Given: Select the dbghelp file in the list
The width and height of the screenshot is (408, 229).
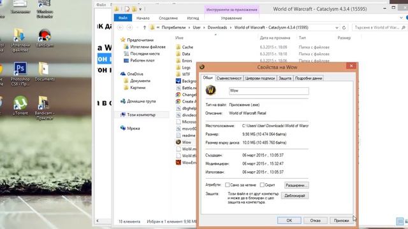Looking at the screenshot, I should click(x=186, y=108).
